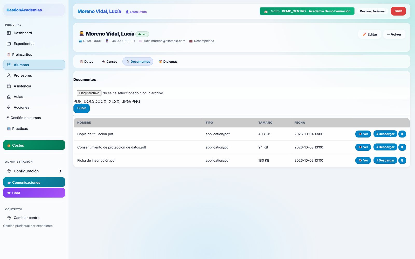Open the Chat button
Screen dimensions: 415x259
[34, 193]
